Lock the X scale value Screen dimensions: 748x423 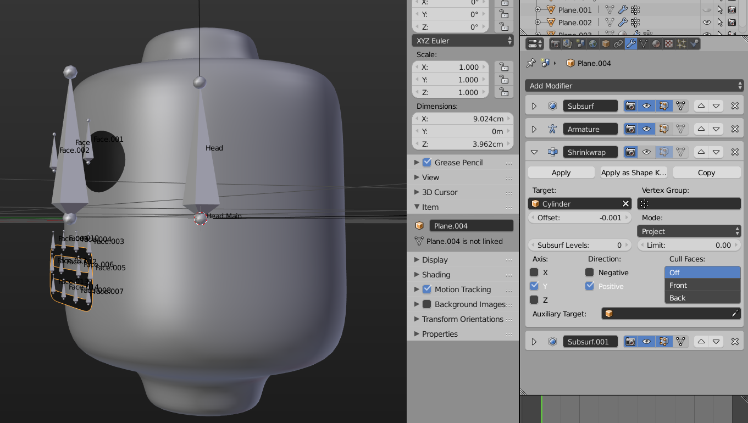click(503, 67)
